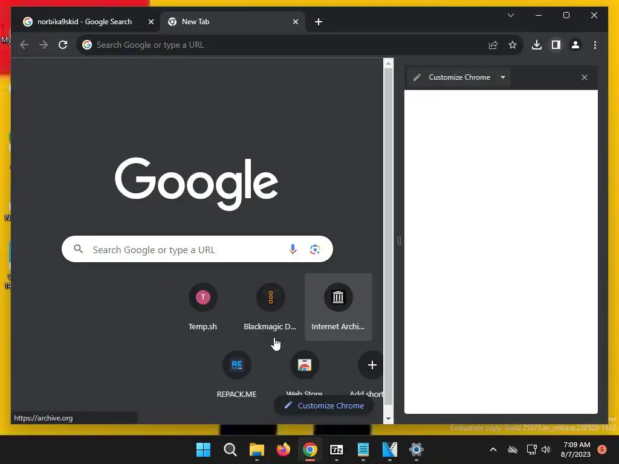This screenshot has width=619, height=464.
Task: Open the Chrome profile avatar icon
Action: (x=575, y=45)
